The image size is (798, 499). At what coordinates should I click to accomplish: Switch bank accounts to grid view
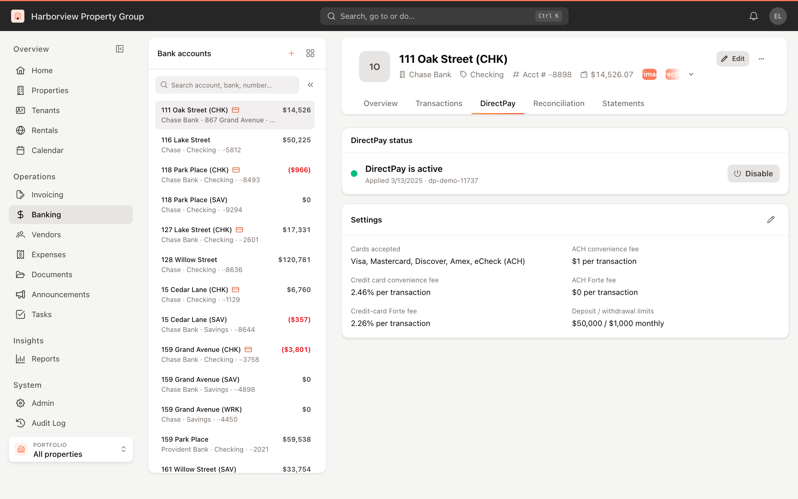310,53
